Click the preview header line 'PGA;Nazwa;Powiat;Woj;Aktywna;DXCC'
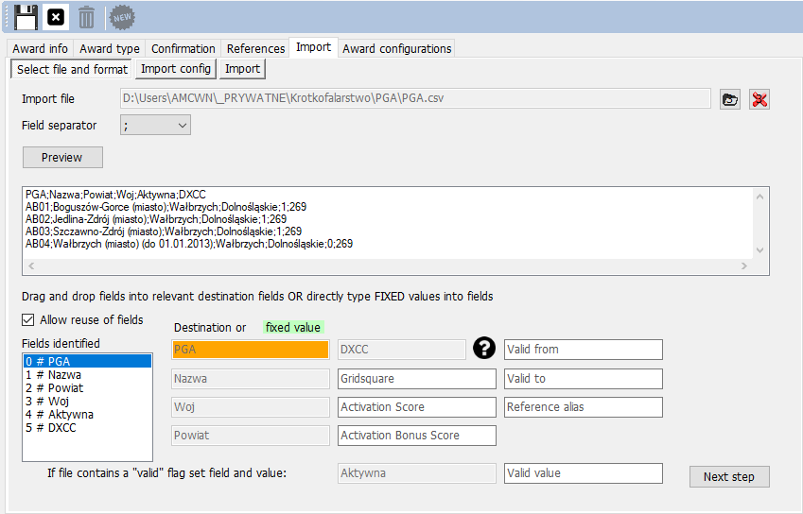The width and height of the screenshot is (803, 514). [x=115, y=195]
